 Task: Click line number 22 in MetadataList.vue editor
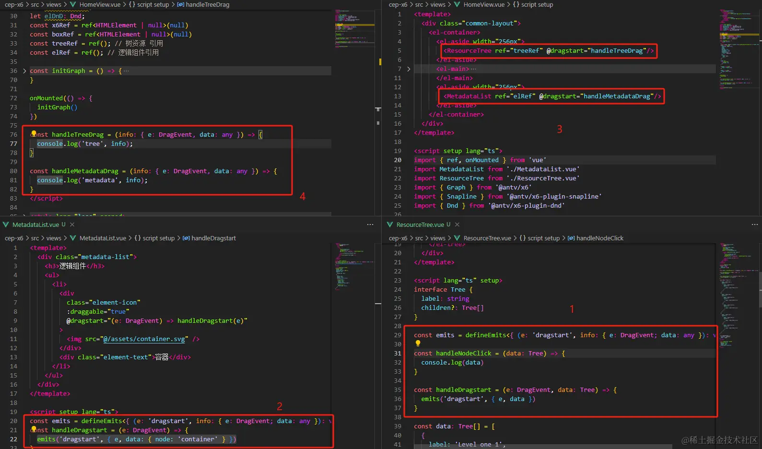click(13, 439)
